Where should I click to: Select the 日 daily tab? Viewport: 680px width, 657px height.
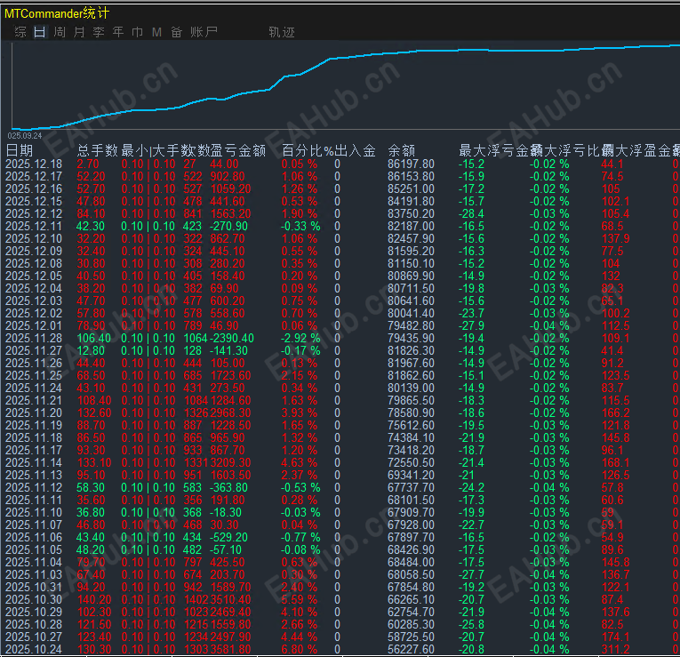pos(39,32)
